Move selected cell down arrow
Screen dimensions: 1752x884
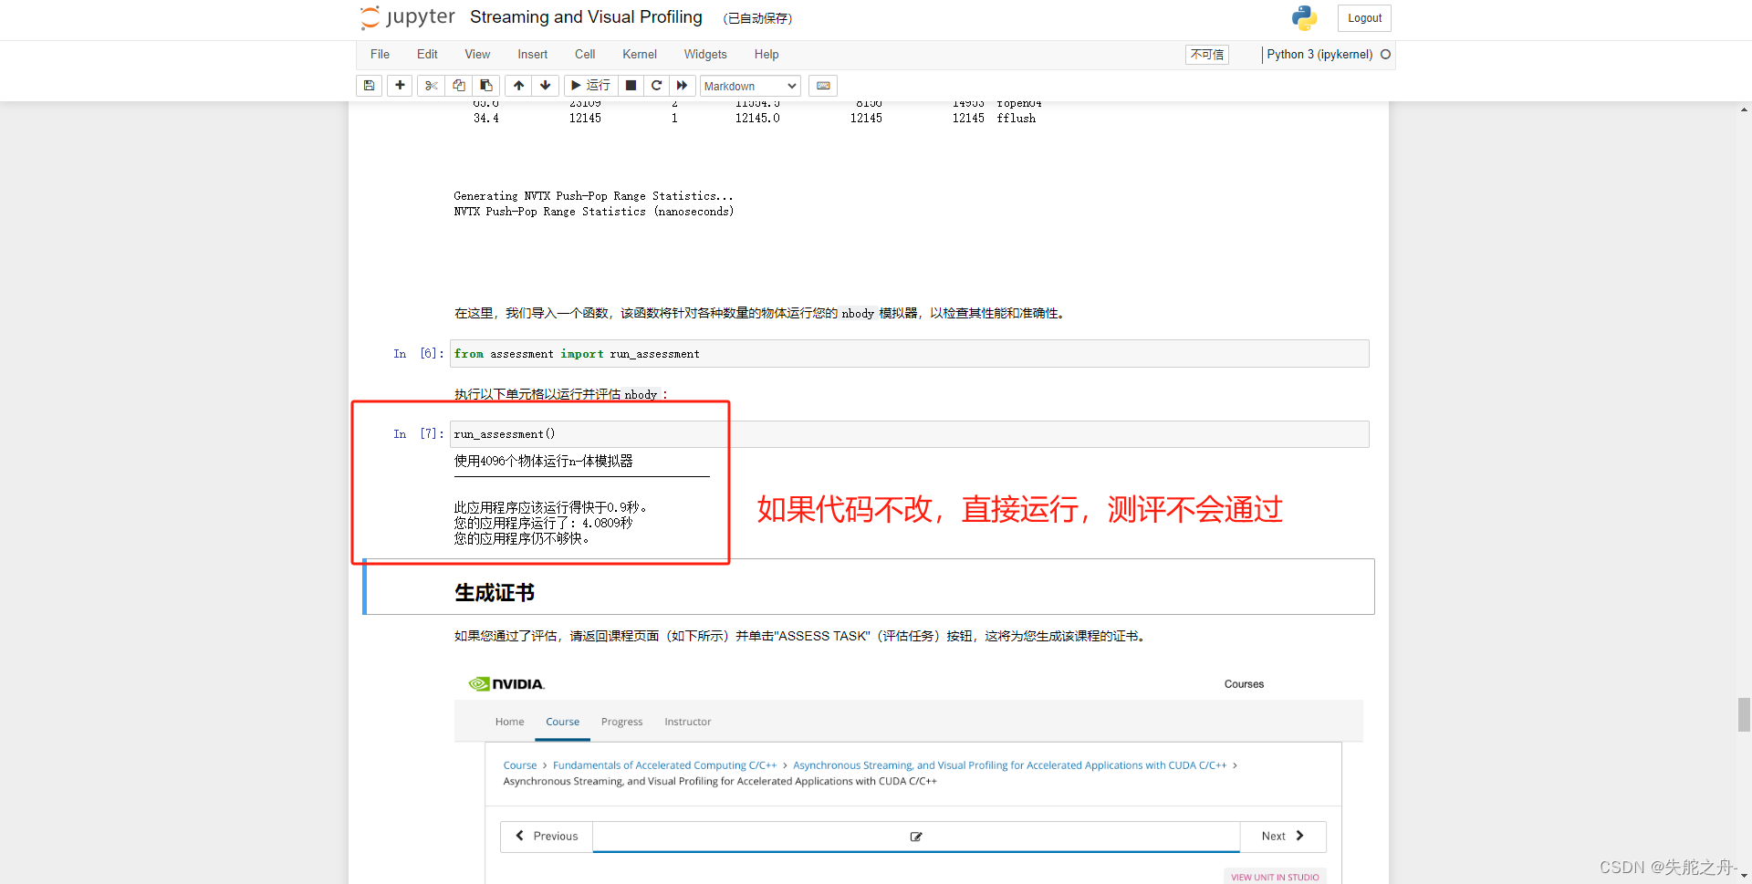(546, 86)
